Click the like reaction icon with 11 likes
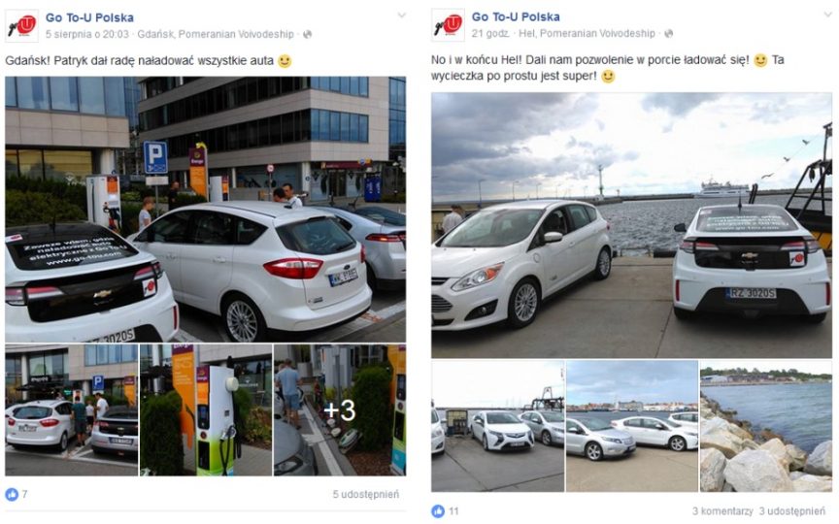 point(438,511)
